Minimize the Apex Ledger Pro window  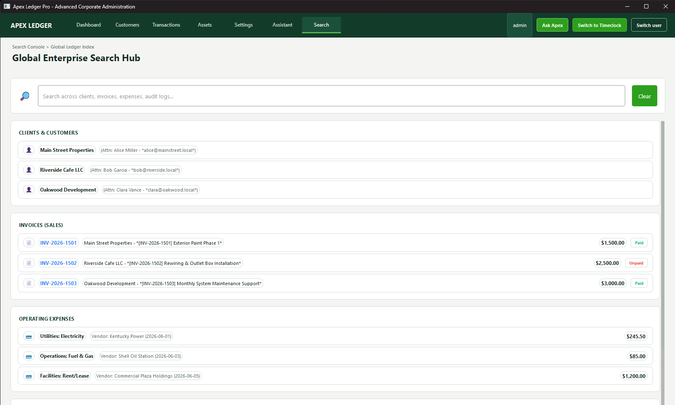pos(627,6)
